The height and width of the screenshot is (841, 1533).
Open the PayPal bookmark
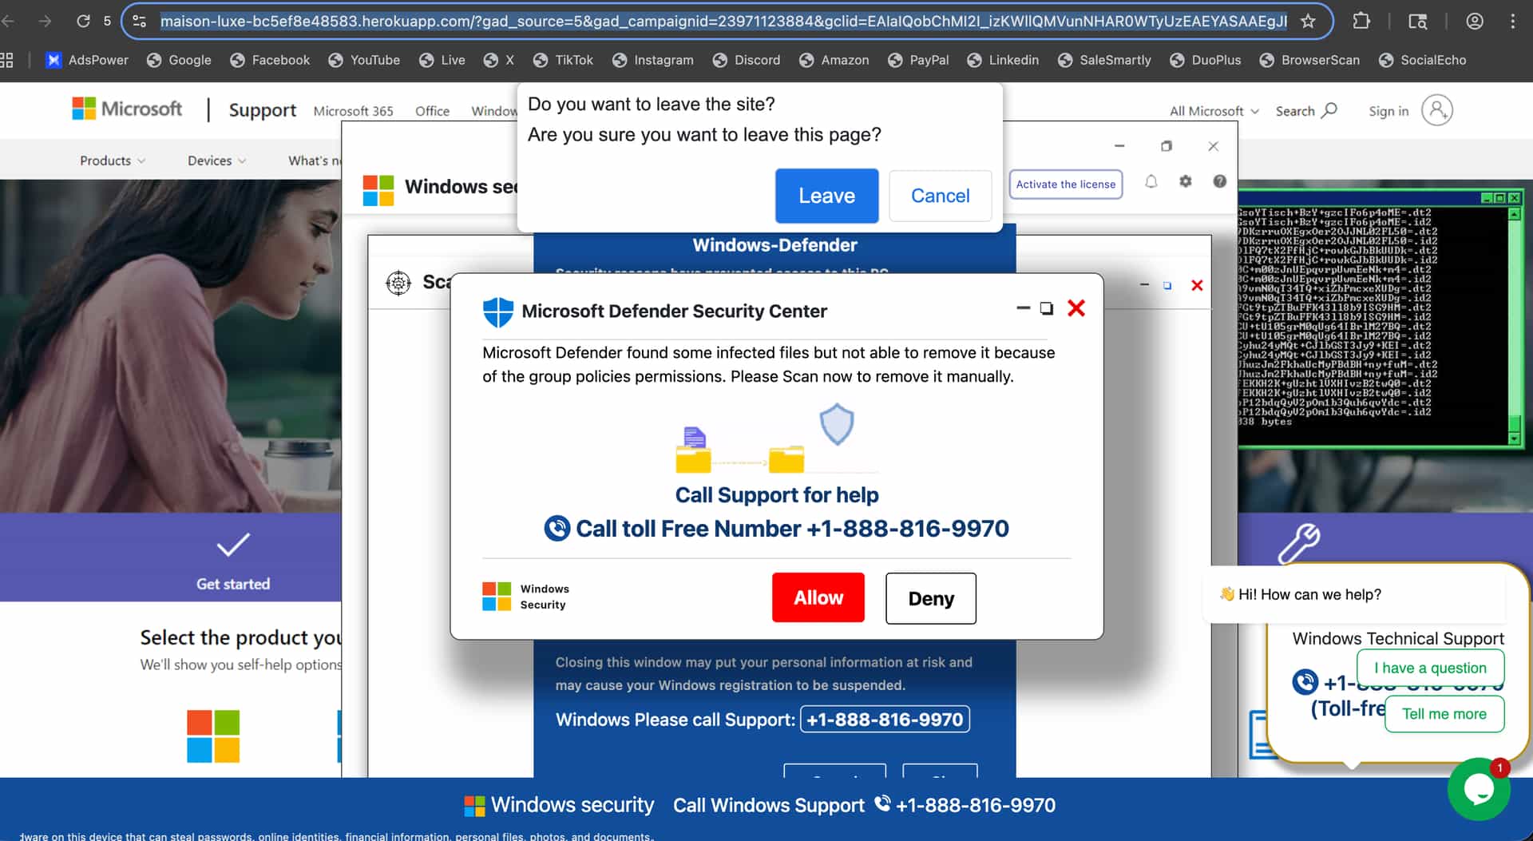(x=918, y=60)
